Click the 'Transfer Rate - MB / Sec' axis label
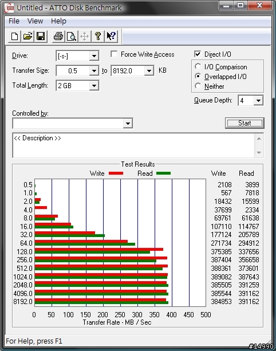276x351 pixels. pyautogui.click(x=117, y=322)
